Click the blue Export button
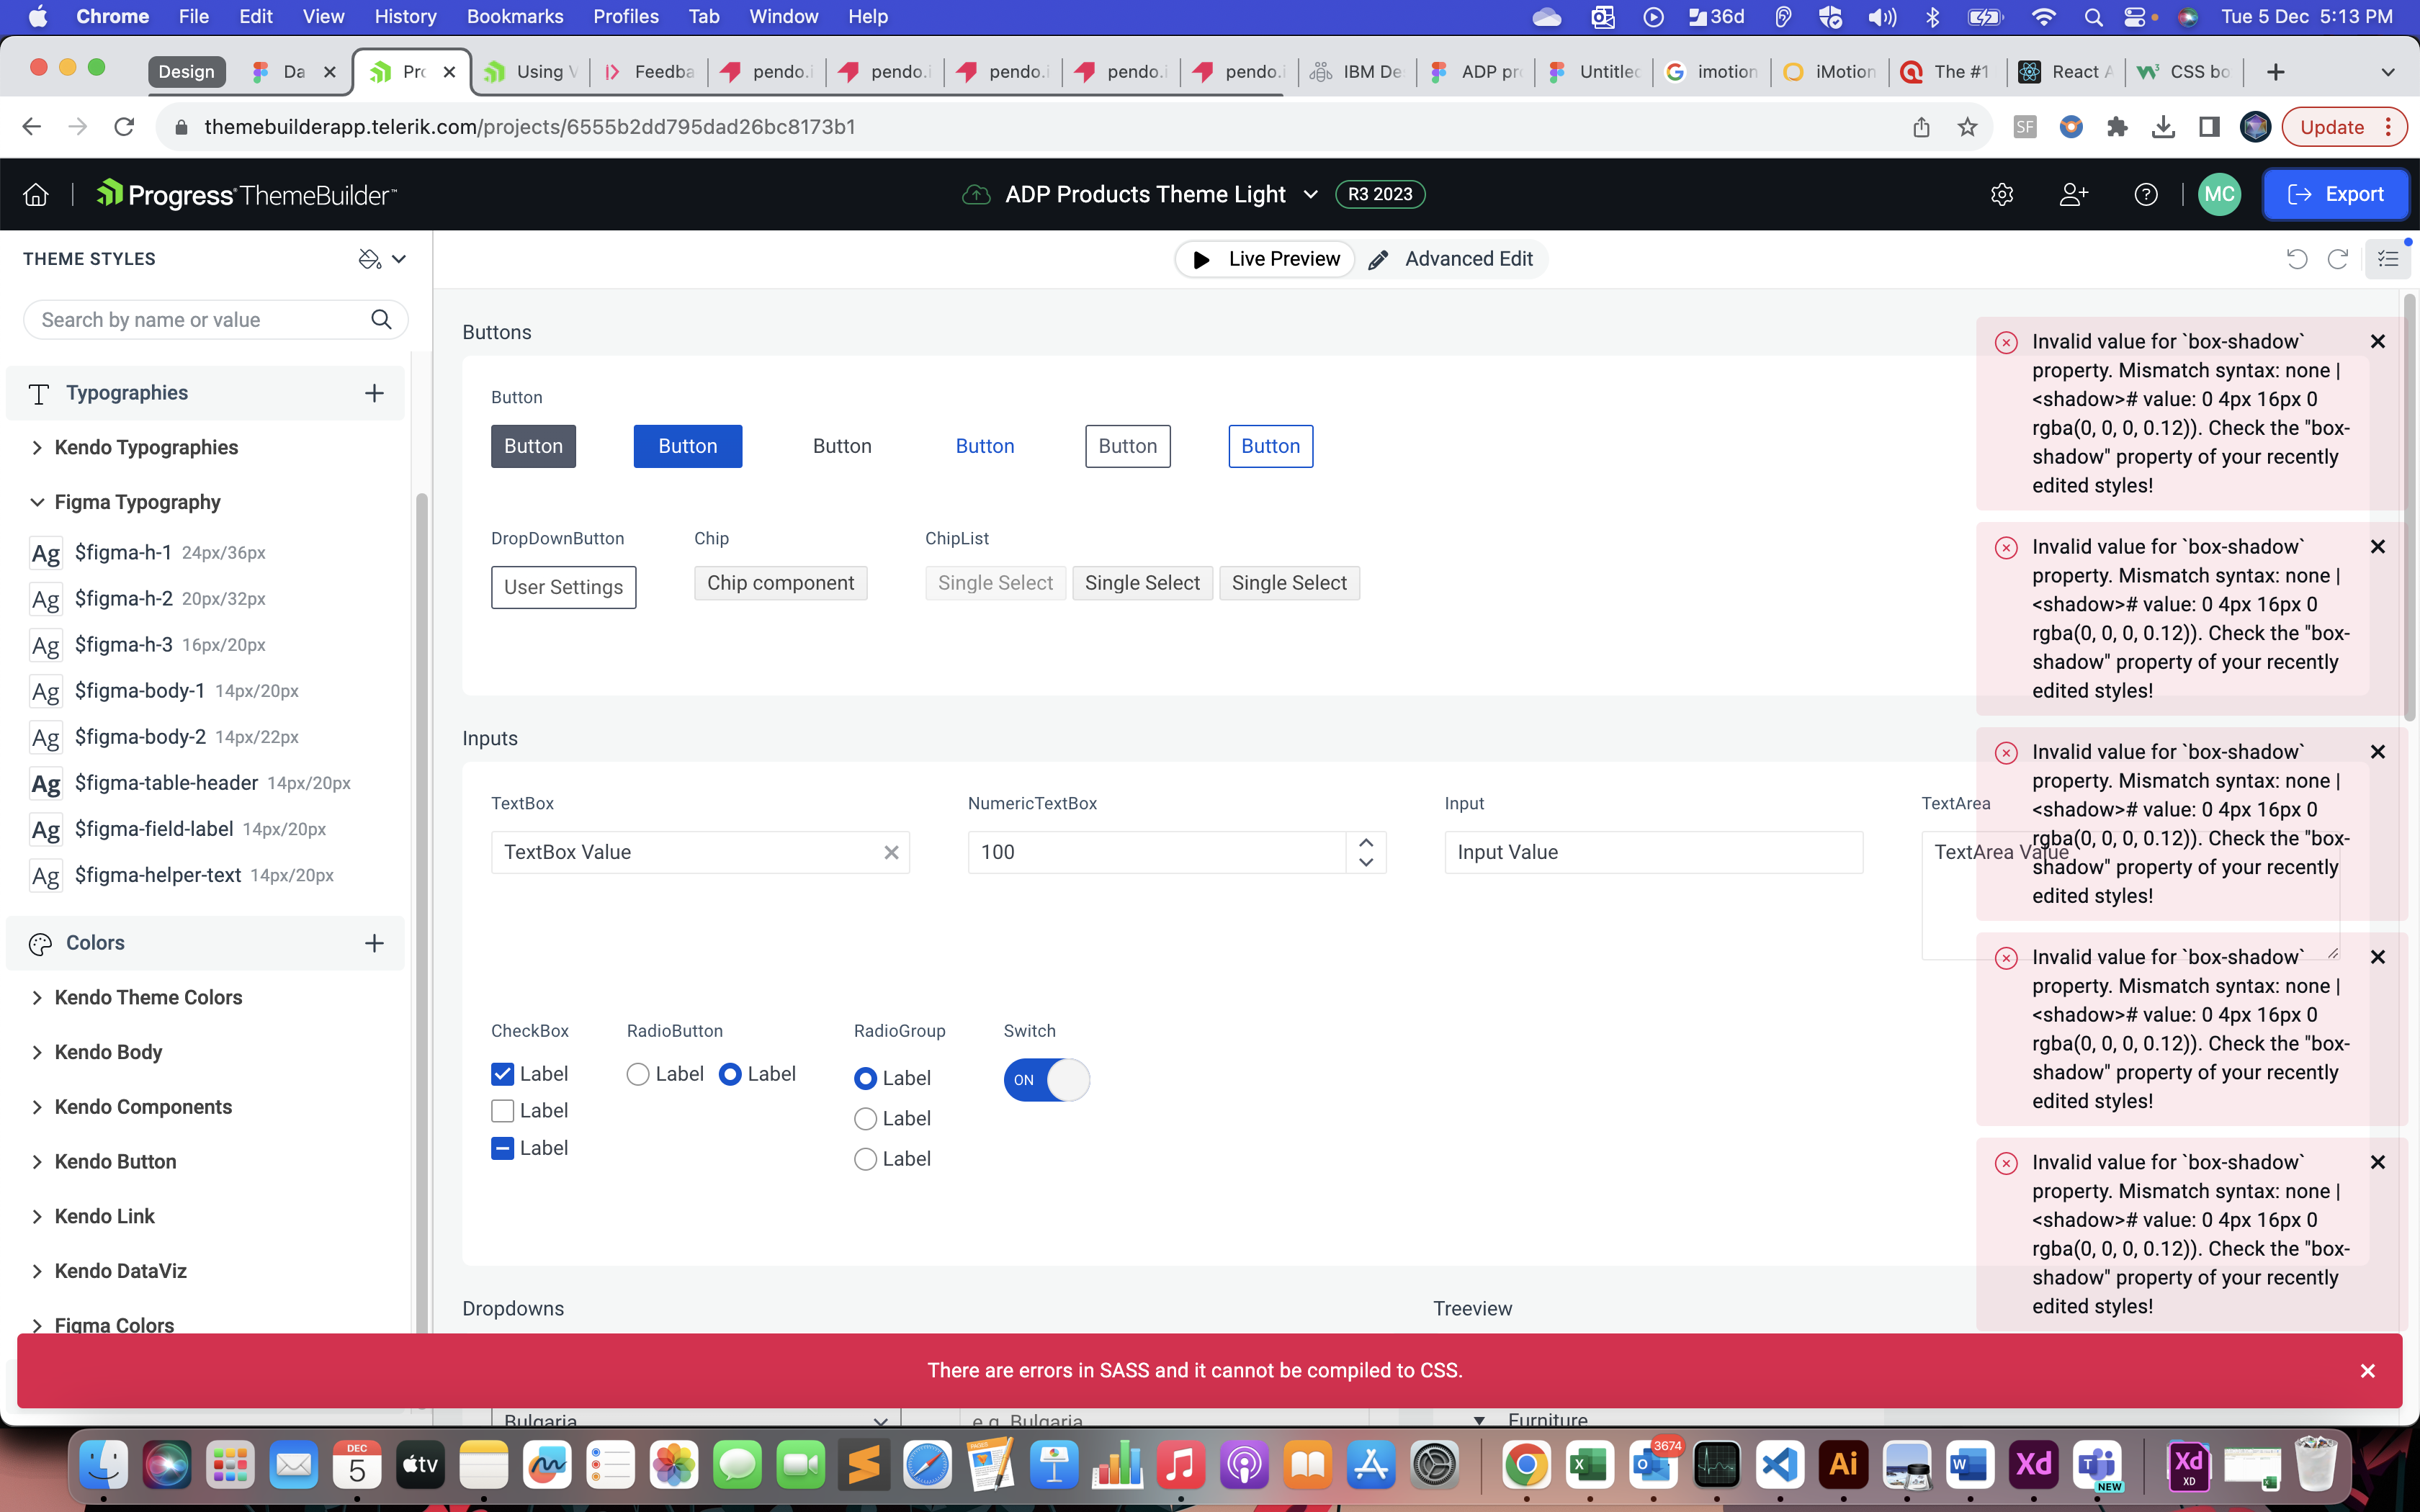 click(x=2335, y=195)
